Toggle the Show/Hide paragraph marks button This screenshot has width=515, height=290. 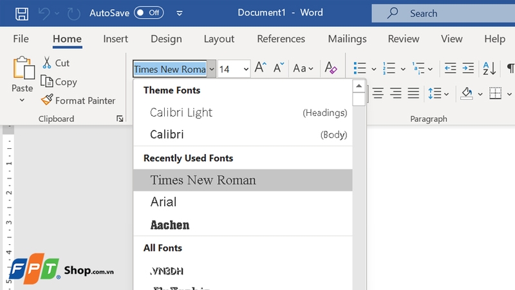510,68
